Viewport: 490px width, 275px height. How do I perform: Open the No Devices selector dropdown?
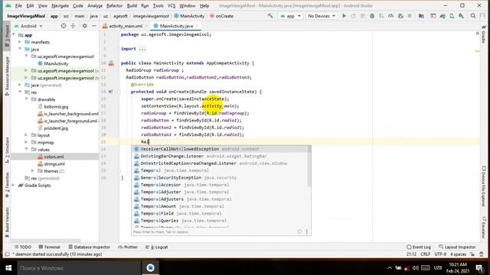(322, 16)
